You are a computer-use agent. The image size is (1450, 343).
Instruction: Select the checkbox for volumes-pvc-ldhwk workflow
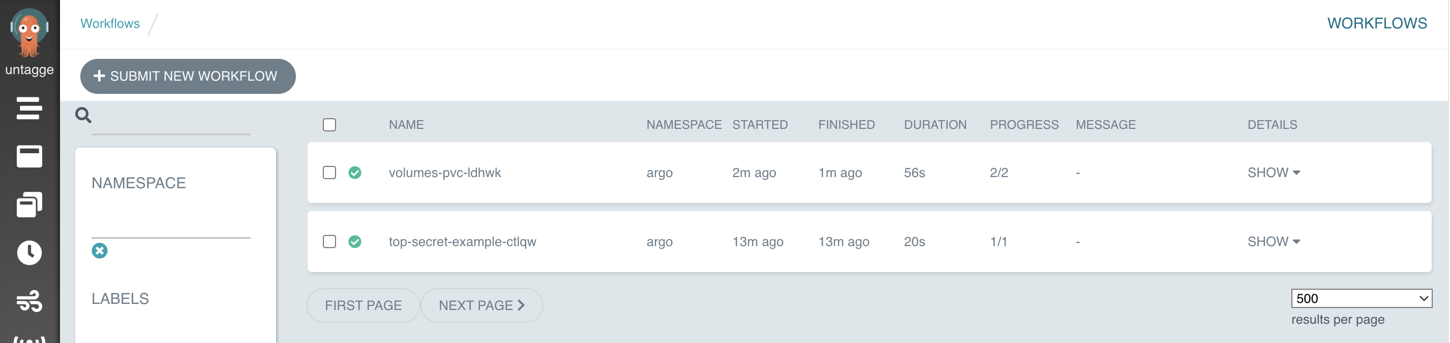(329, 173)
